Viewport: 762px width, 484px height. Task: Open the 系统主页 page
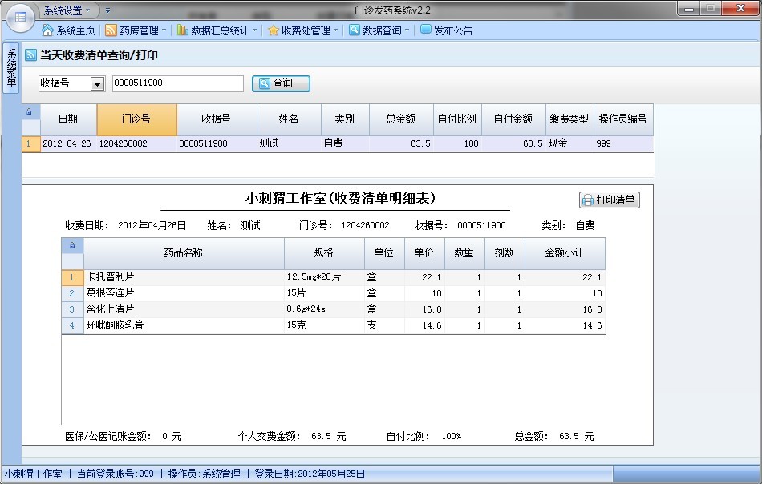tap(68, 30)
